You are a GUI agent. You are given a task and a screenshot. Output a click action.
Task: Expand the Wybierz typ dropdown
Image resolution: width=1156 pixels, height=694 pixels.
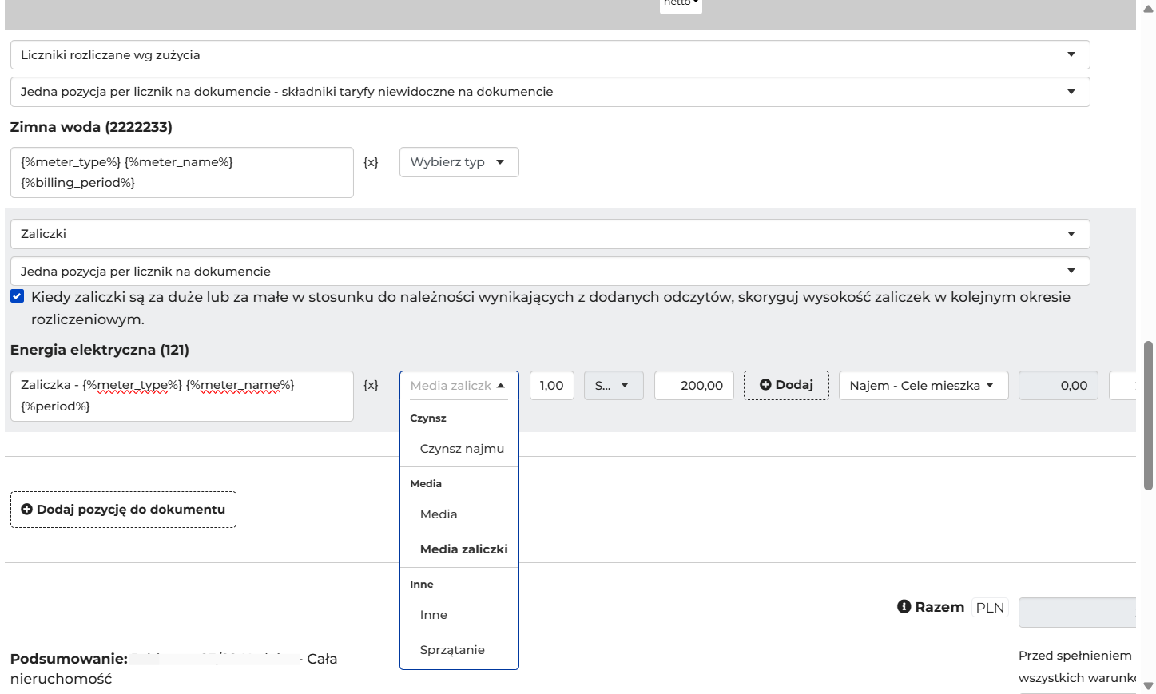pos(459,162)
